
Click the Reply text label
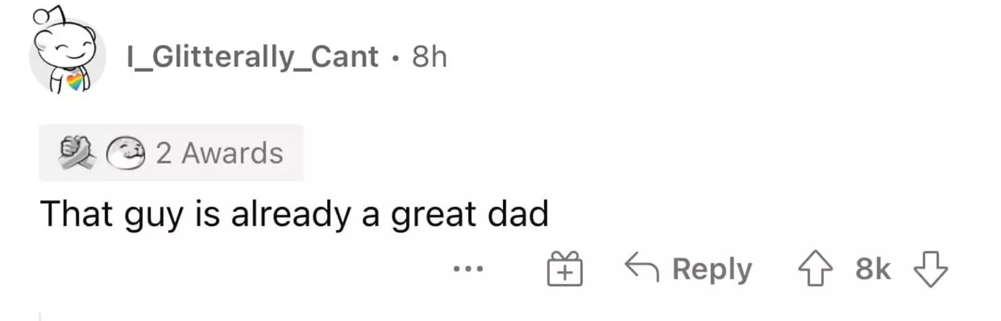point(712,269)
